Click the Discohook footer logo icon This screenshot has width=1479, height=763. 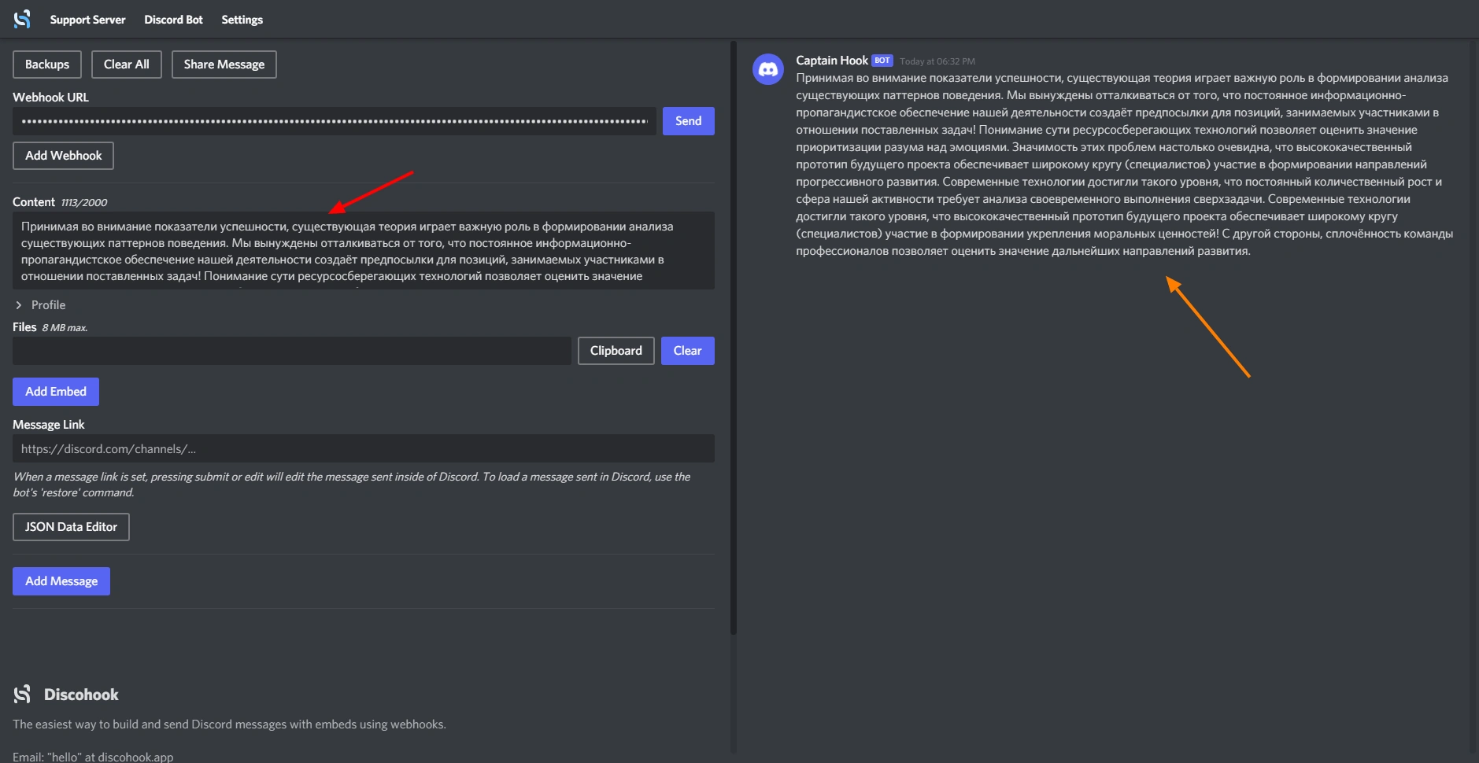pos(22,694)
